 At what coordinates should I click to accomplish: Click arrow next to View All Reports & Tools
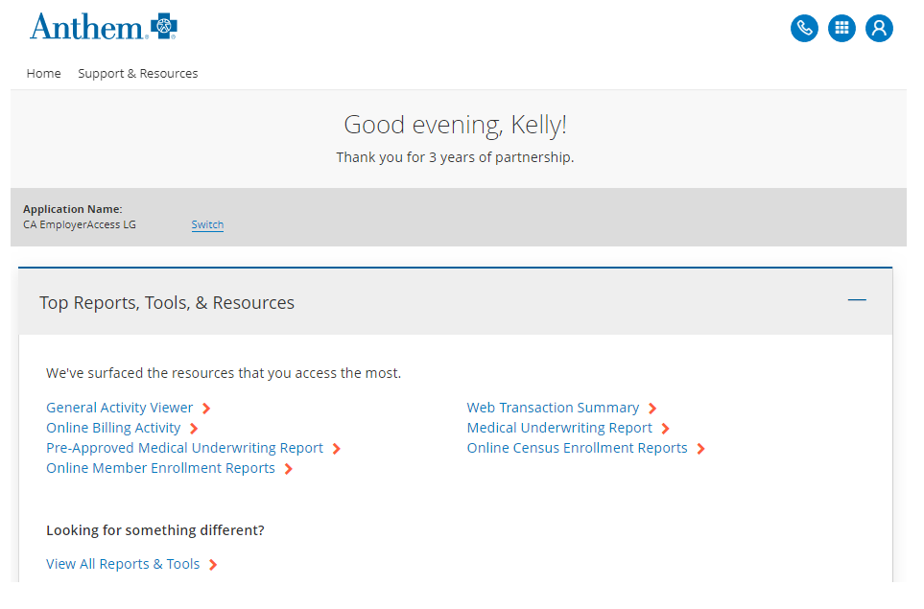pos(213,565)
